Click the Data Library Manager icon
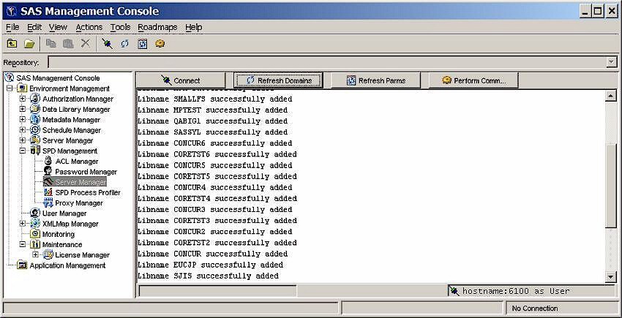Image resolution: width=622 pixels, height=318 pixels. [x=35, y=109]
